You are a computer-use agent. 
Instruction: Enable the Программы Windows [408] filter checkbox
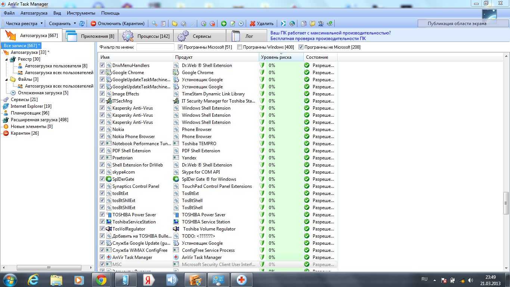pos(239,47)
